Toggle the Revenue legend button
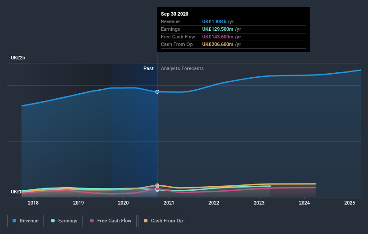This screenshot has height=234, width=368. point(26,221)
